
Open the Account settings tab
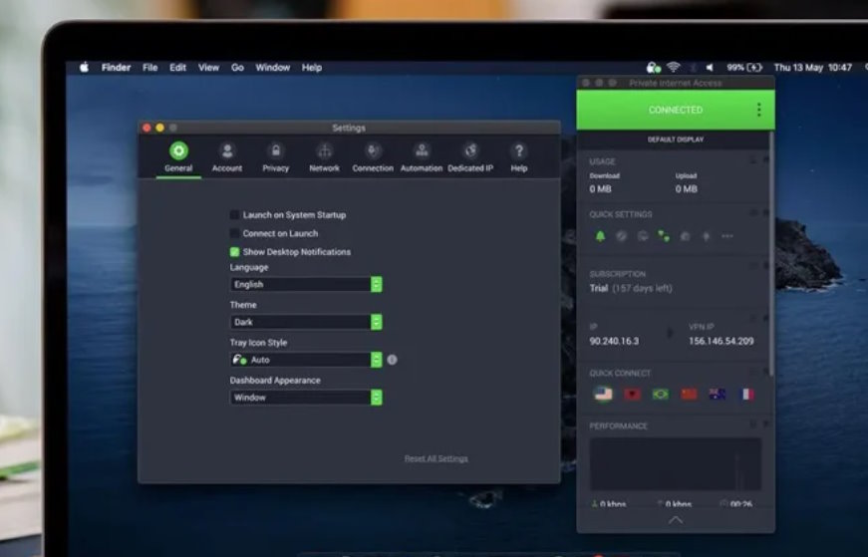pos(227,157)
